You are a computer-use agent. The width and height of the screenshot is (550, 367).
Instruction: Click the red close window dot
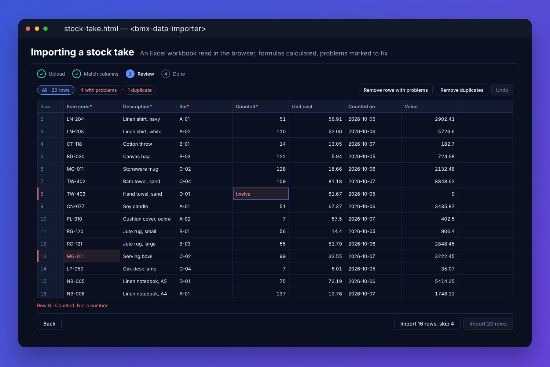[28, 29]
